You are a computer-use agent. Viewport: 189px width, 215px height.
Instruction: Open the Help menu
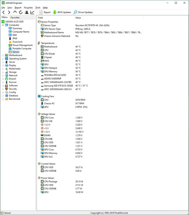(45, 8)
